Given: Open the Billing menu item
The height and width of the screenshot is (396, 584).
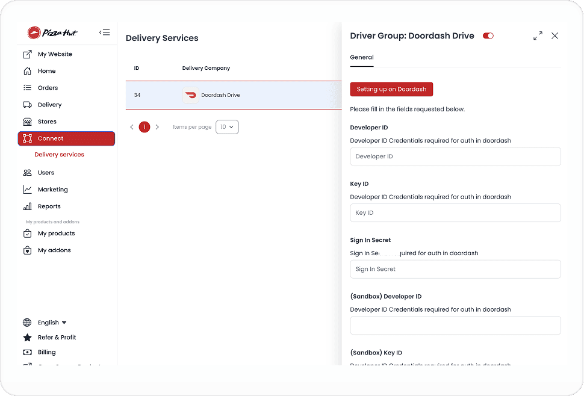Looking at the screenshot, I should [x=46, y=352].
